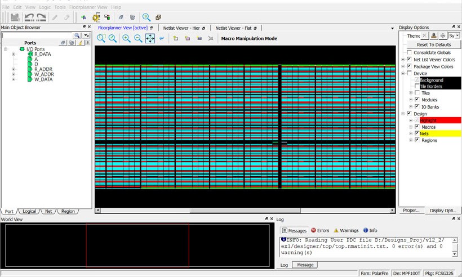Click the Main Object Browser search field
462x277 pixels.
(38, 35)
